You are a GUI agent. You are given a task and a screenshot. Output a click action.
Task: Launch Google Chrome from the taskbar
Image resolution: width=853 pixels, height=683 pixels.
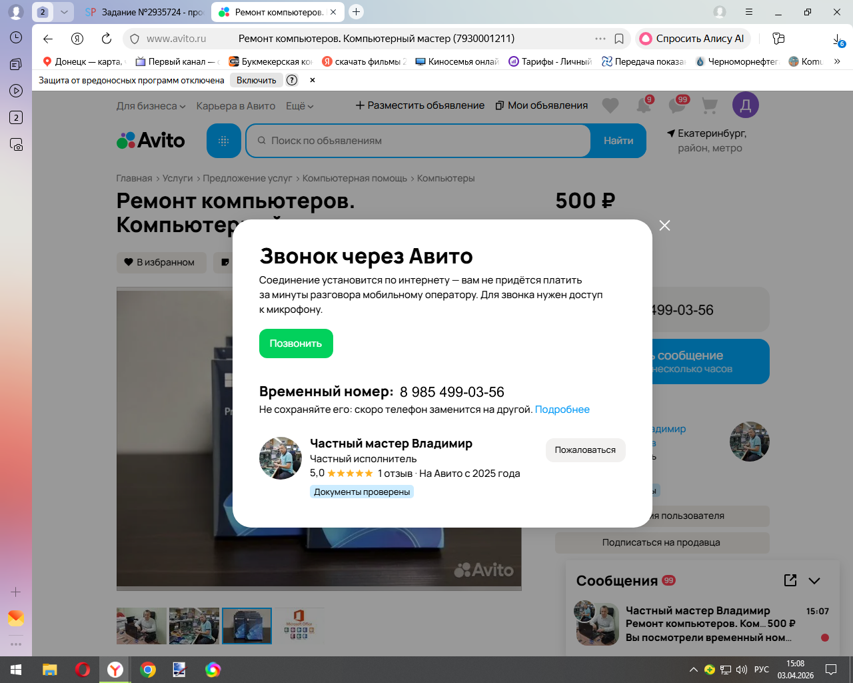coord(148,670)
